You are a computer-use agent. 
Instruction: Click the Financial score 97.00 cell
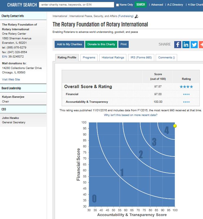coord(158,94)
